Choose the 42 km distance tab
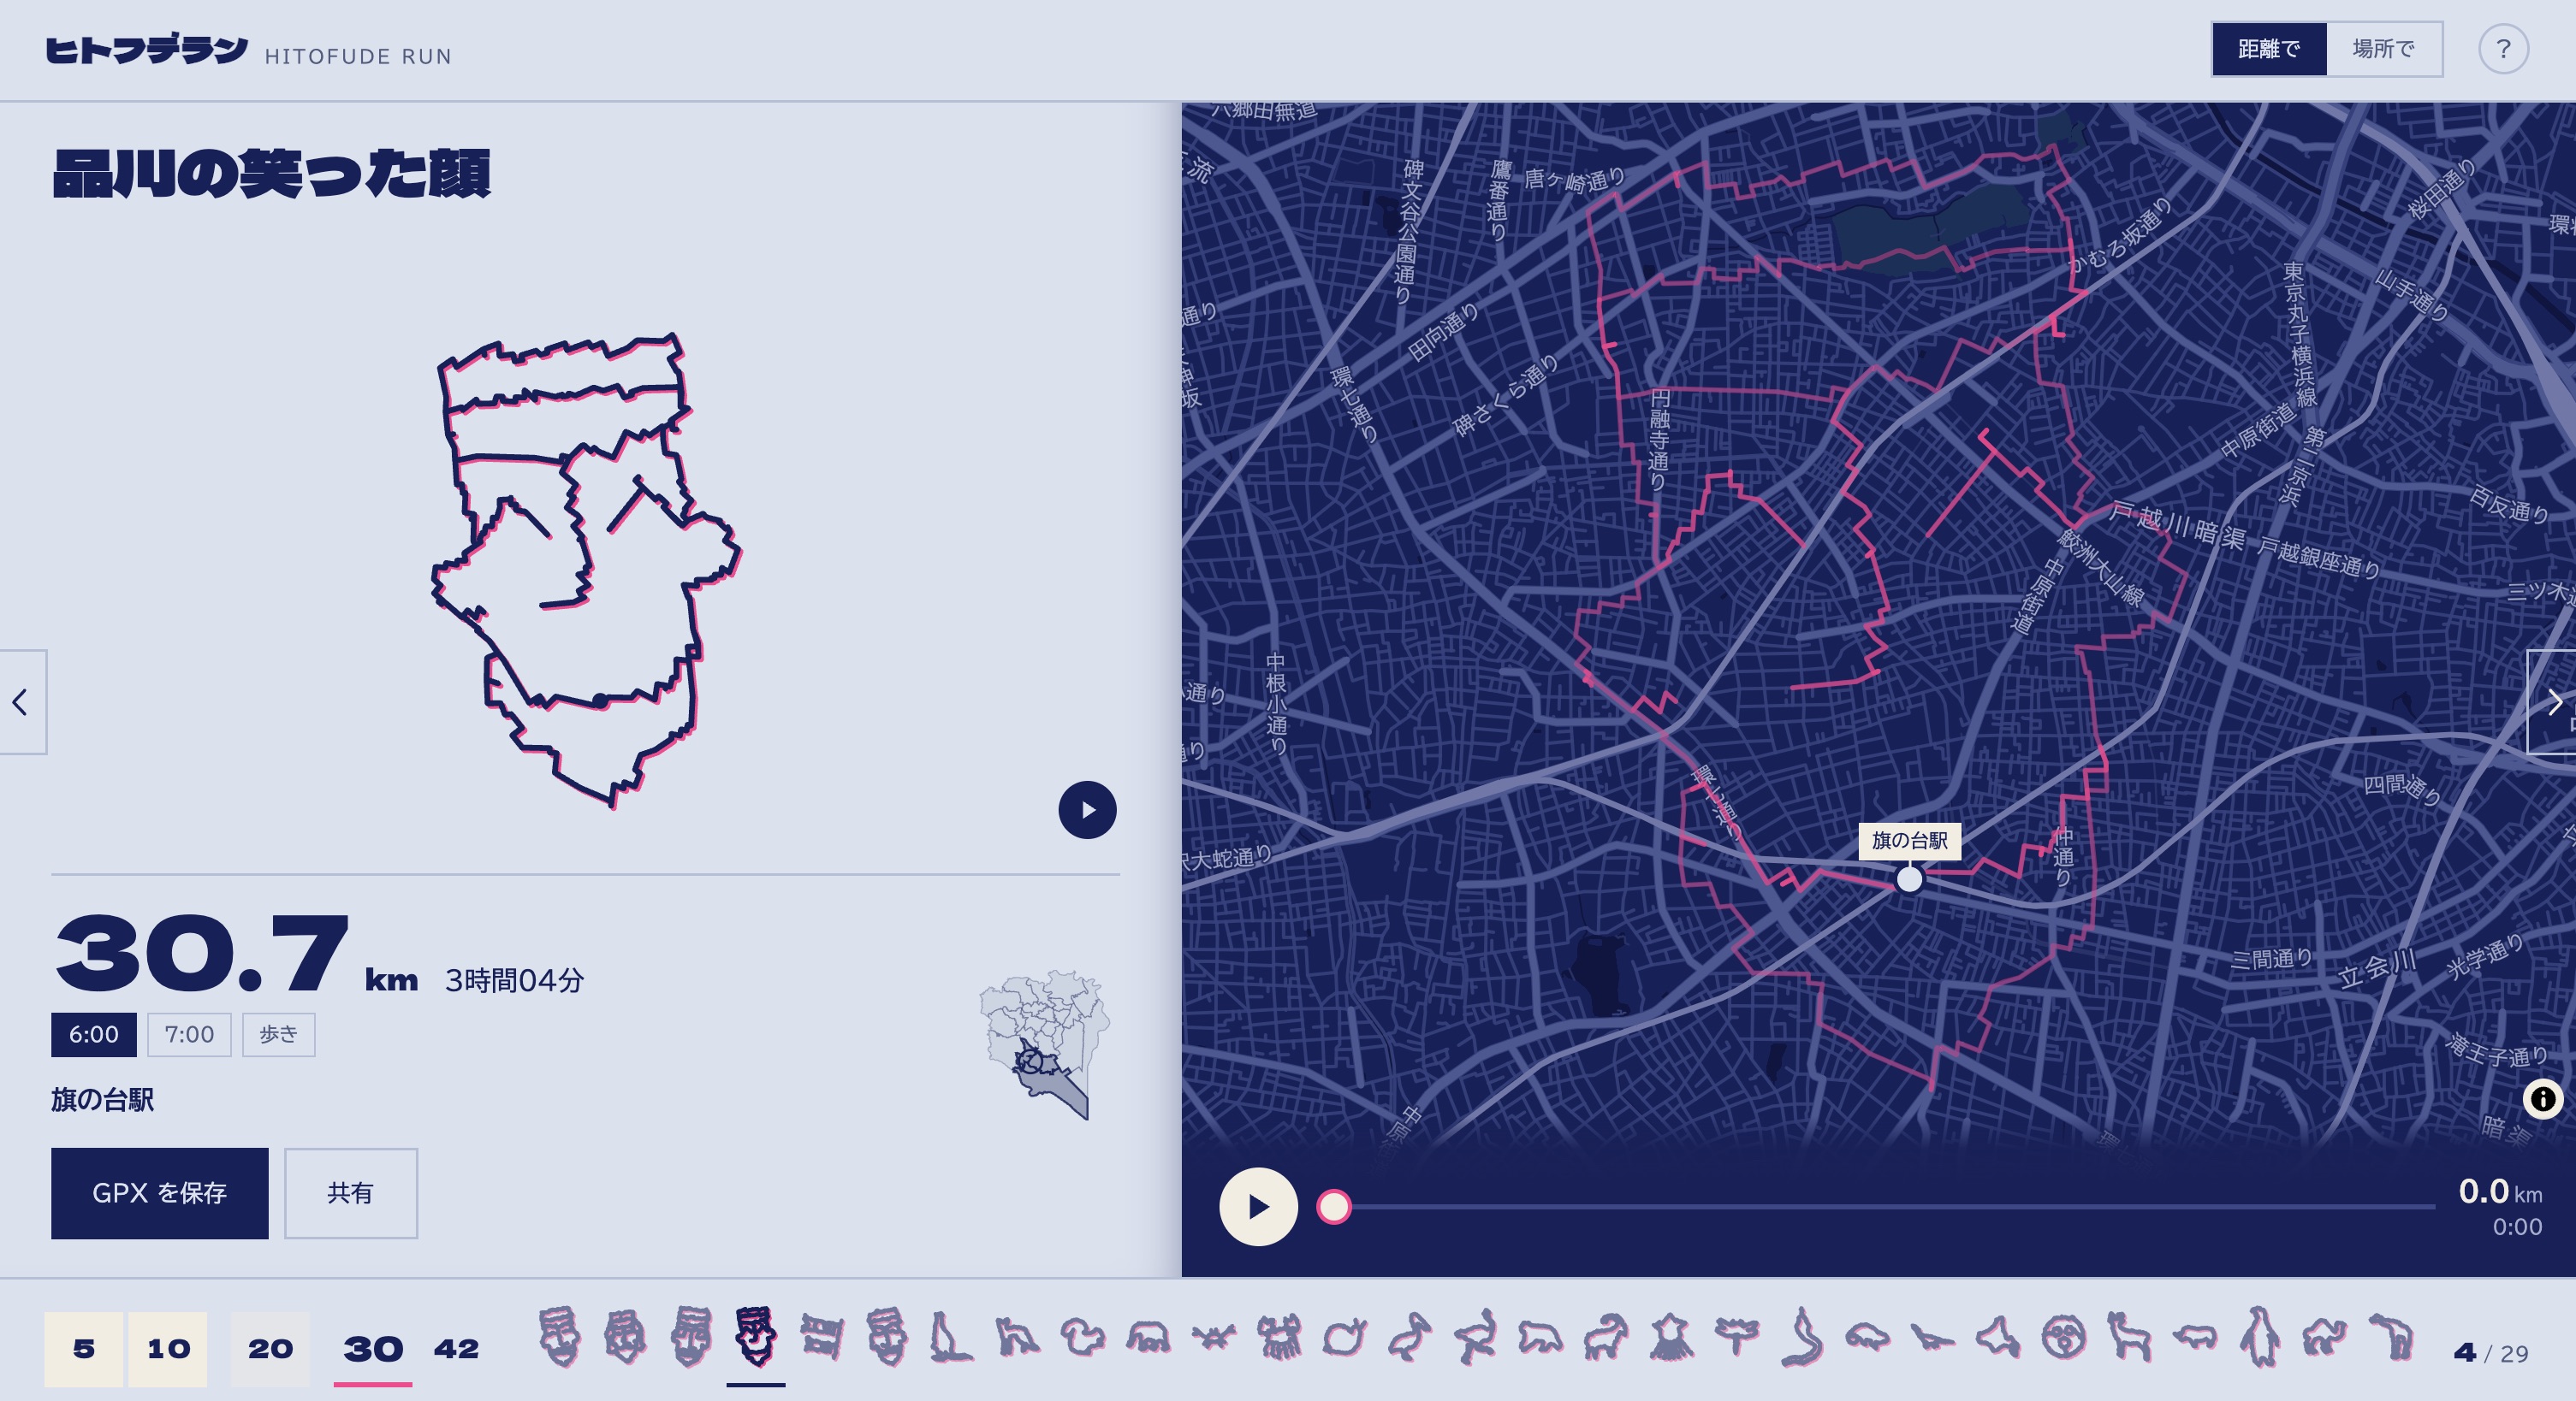2576x1401 pixels. pos(456,1349)
